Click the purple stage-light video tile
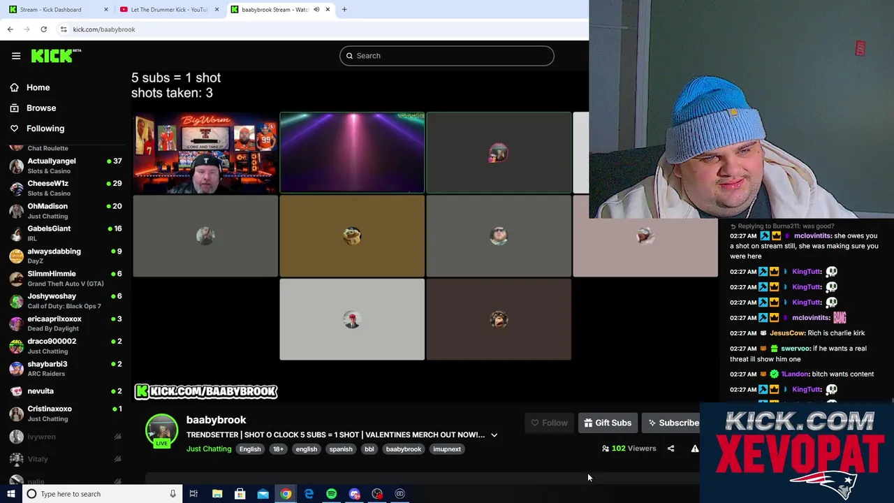This screenshot has width=894, height=503. click(x=352, y=153)
